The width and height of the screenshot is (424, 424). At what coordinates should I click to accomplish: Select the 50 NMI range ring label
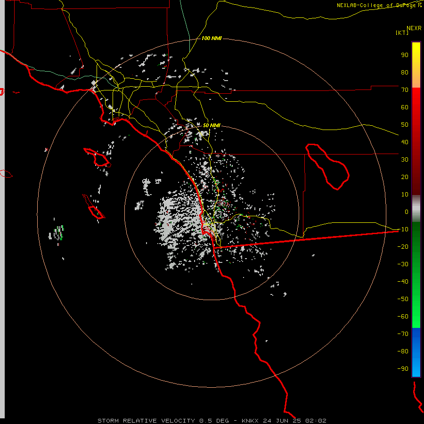click(x=212, y=125)
